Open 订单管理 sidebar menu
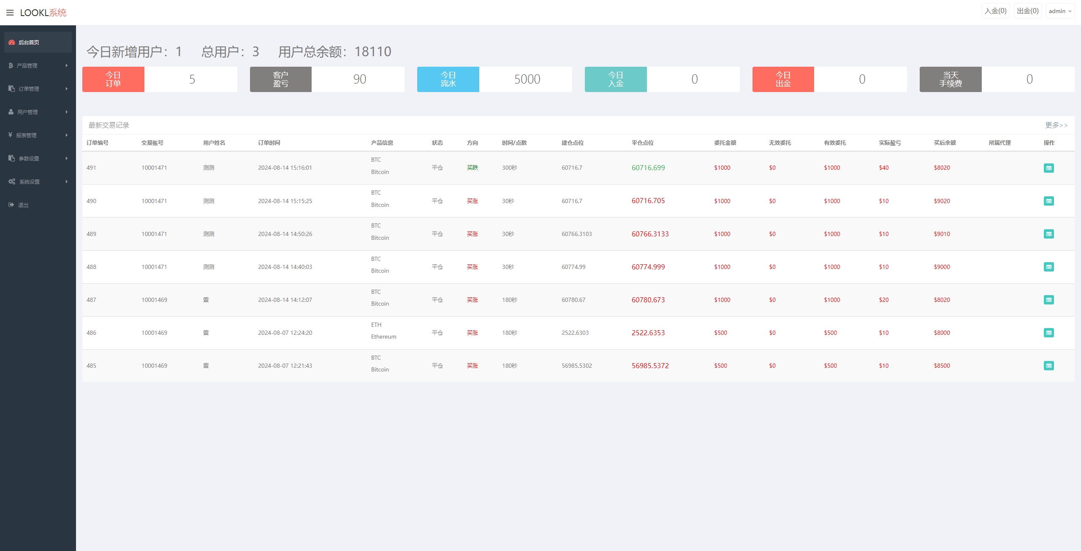Viewport: 1081px width, 551px height. [38, 89]
